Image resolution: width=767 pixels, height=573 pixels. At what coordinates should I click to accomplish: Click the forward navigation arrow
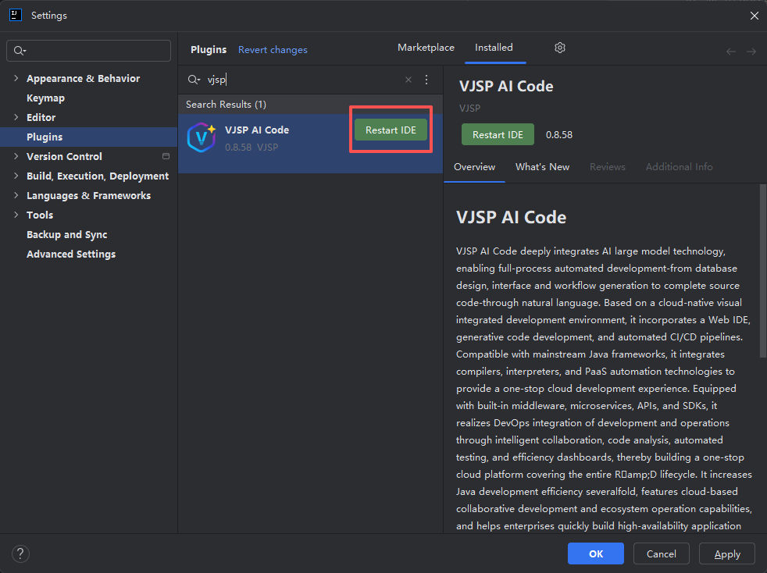pyautogui.click(x=751, y=52)
